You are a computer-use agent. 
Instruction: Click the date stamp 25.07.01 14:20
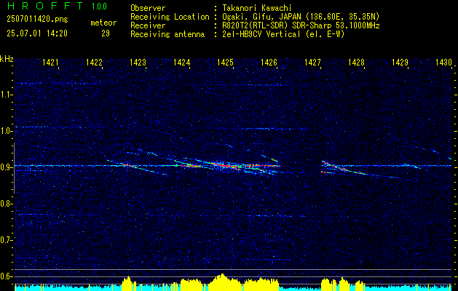(x=37, y=33)
